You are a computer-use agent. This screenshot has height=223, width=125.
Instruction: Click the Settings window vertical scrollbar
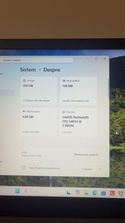click(x=108, y=88)
